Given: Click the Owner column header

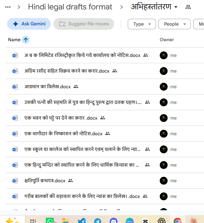Looking at the screenshot, I should point(167,40).
